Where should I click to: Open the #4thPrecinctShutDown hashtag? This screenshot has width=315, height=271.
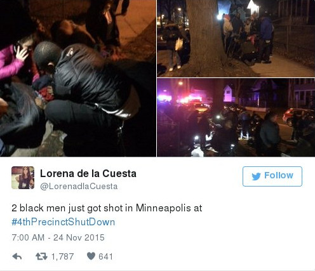[x=64, y=222]
